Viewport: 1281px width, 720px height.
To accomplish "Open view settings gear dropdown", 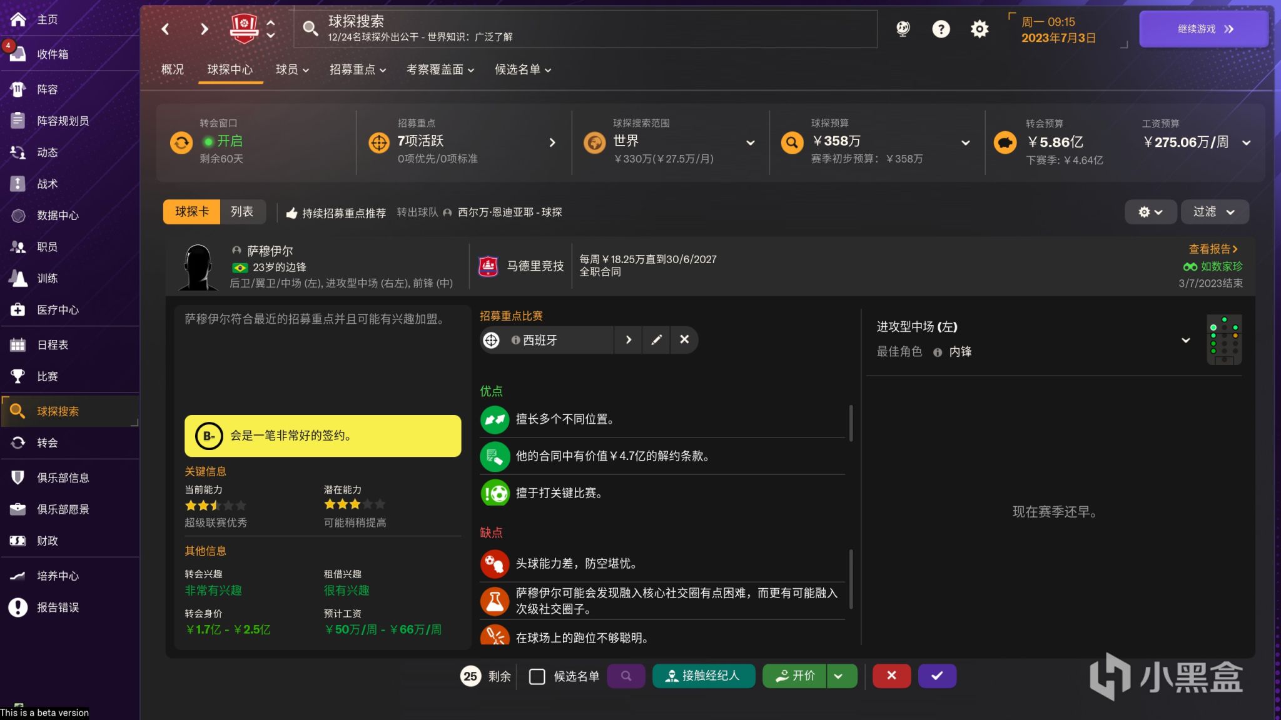I will tap(1150, 212).
